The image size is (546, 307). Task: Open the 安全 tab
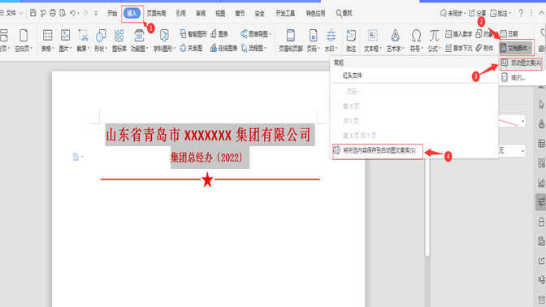click(259, 13)
